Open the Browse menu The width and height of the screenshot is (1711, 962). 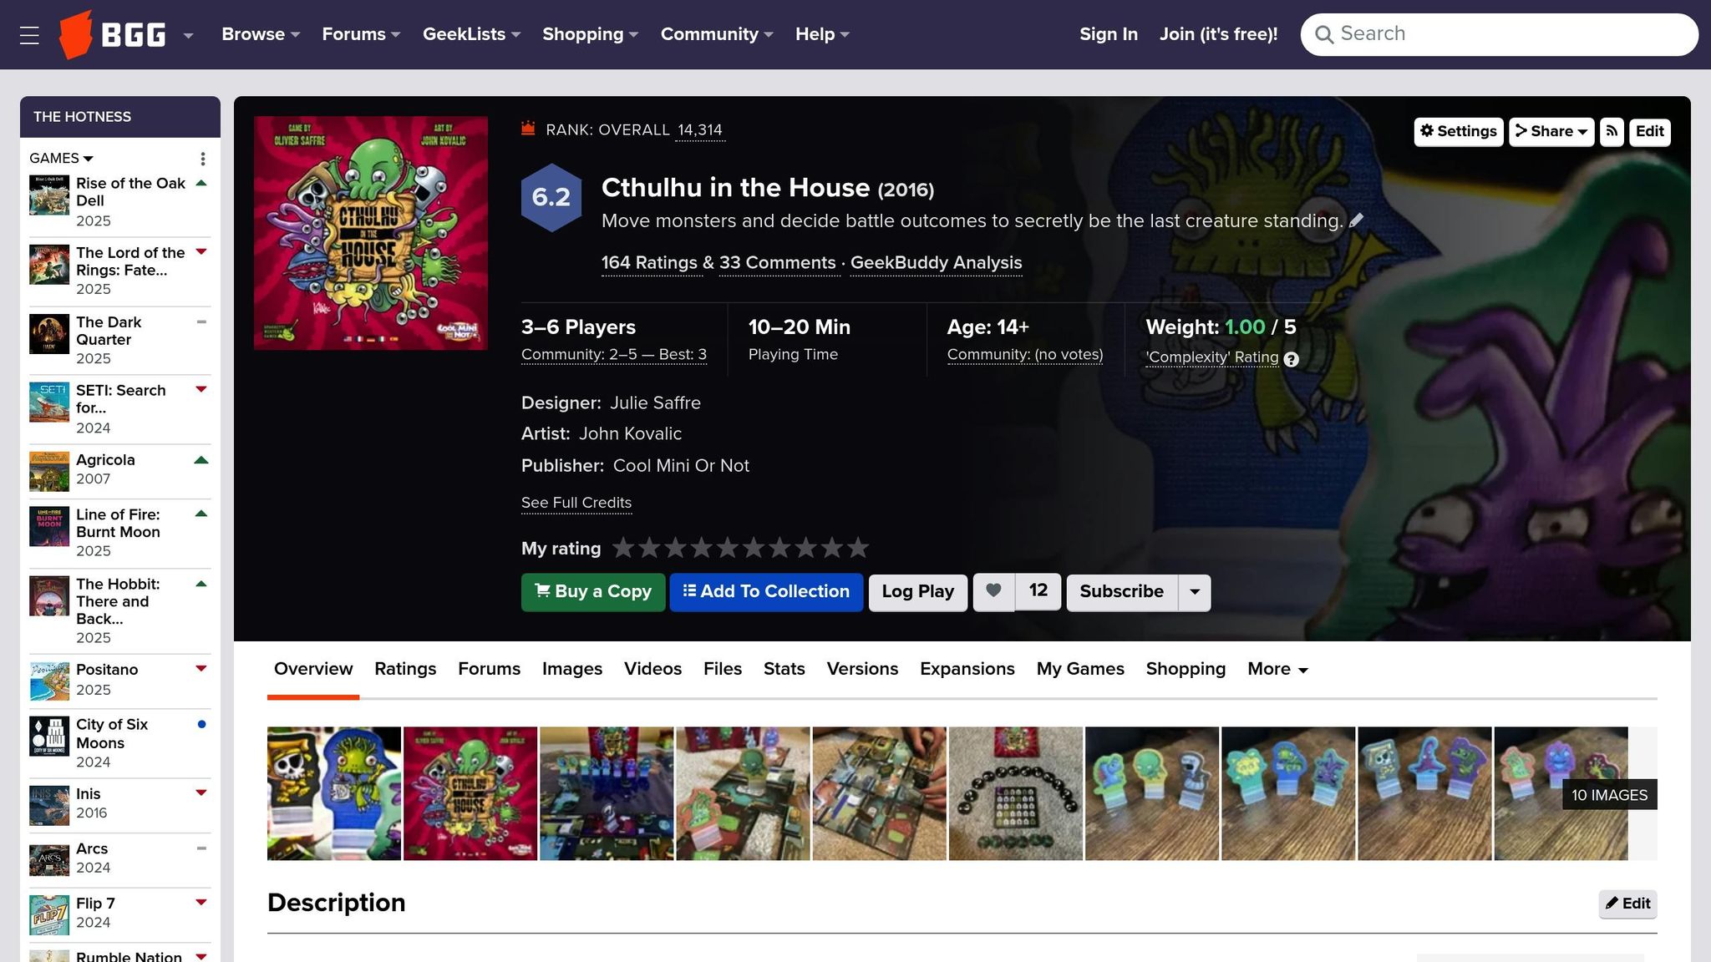[x=261, y=34]
